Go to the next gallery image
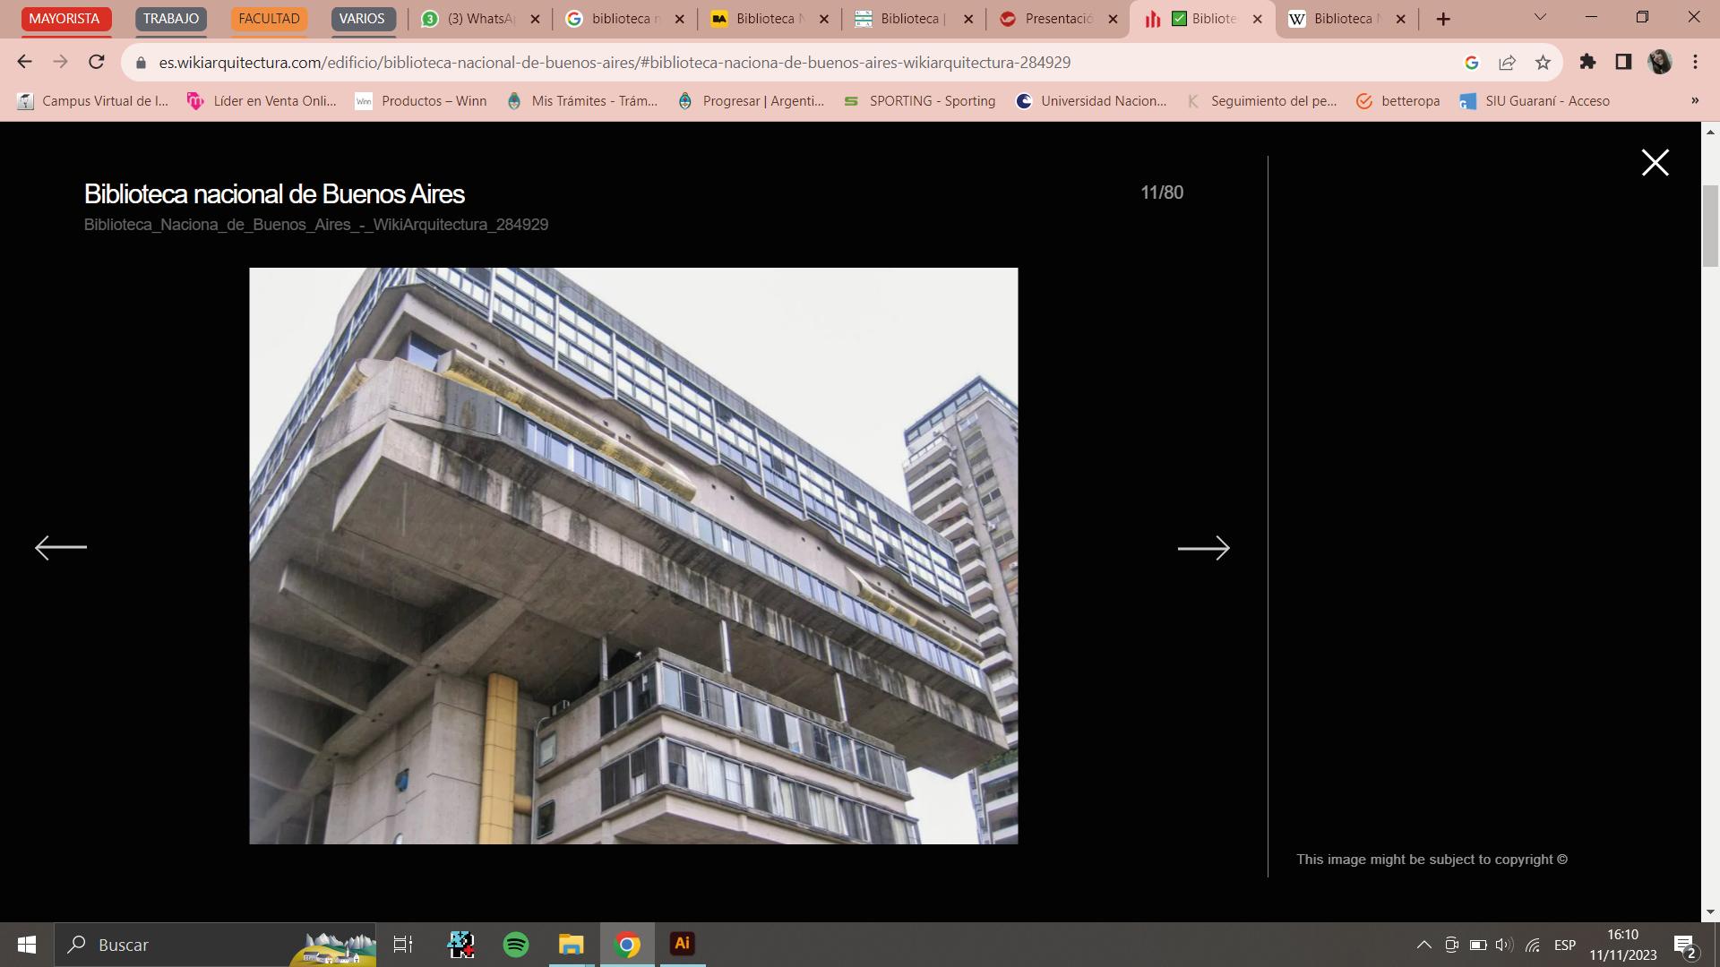The height and width of the screenshot is (967, 1720). point(1203,548)
